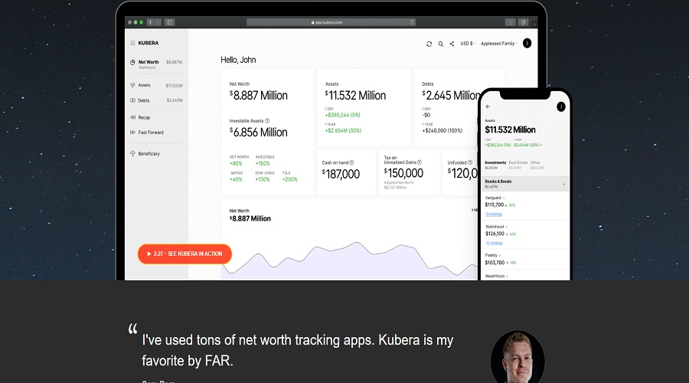Viewport: 689px width, 383px height.
Task: Click the +$380,244 (5%) one-day change
Action: (343, 115)
